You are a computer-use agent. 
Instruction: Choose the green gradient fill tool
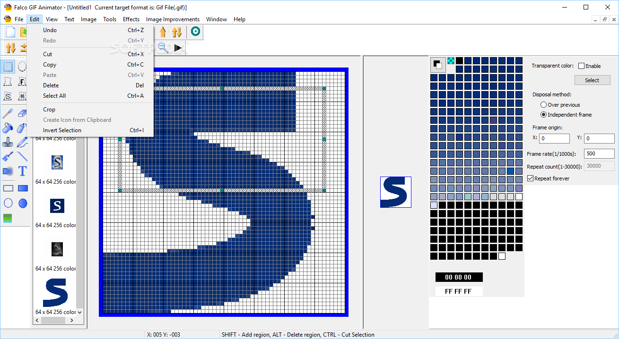[8, 218]
